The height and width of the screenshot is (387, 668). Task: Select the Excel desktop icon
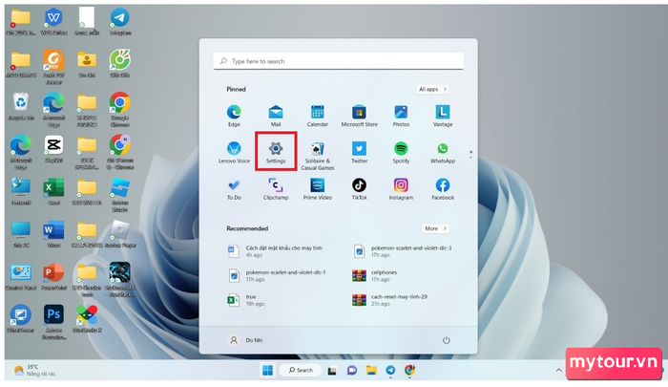click(x=53, y=191)
